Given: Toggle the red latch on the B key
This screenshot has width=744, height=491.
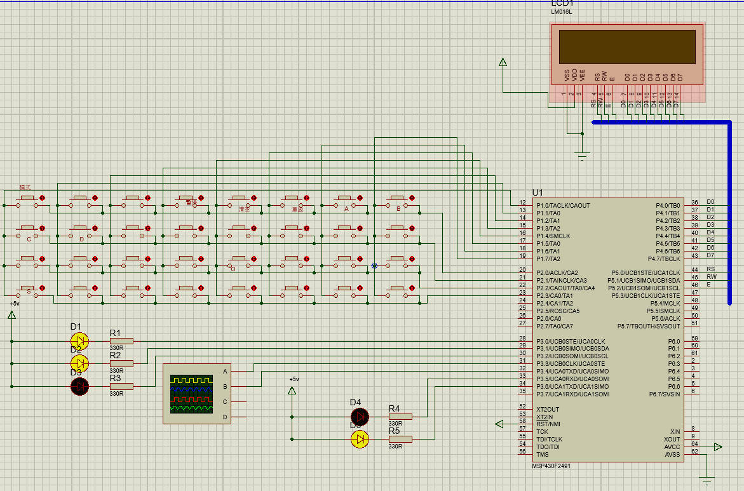Looking at the screenshot, I should [412, 198].
